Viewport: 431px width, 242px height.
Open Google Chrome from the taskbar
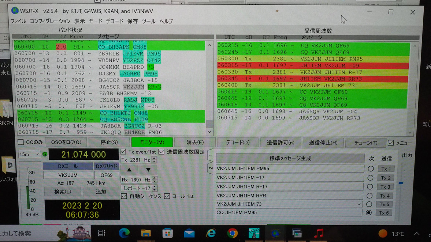[232, 233]
